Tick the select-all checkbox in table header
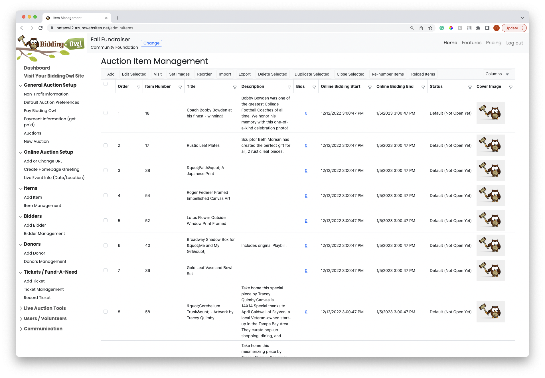The height and width of the screenshot is (378, 545). [106, 84]
